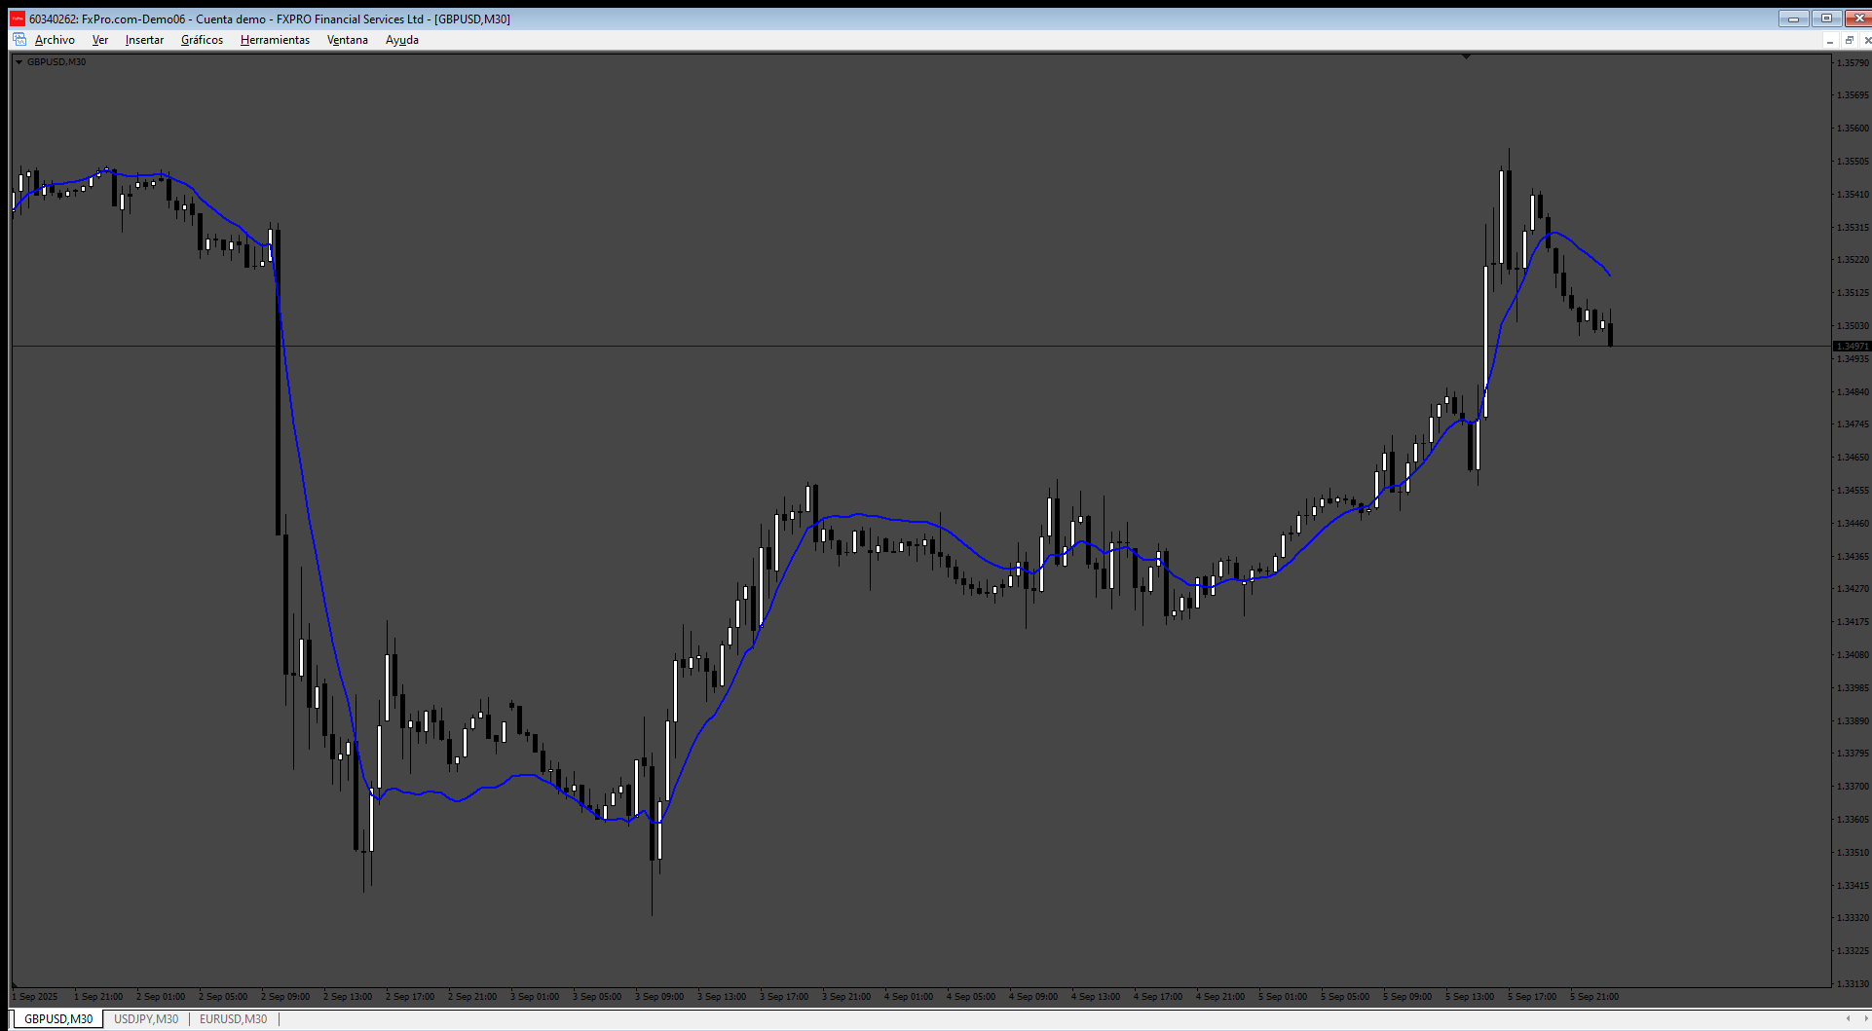1872x1031 pixels.
Task: Open the Herramientas menu
Action: coord(275,40)
